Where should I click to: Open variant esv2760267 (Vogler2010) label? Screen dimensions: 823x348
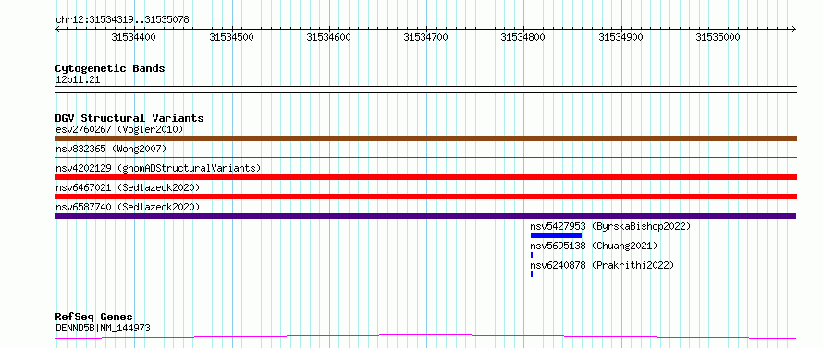tap(119, 129)
